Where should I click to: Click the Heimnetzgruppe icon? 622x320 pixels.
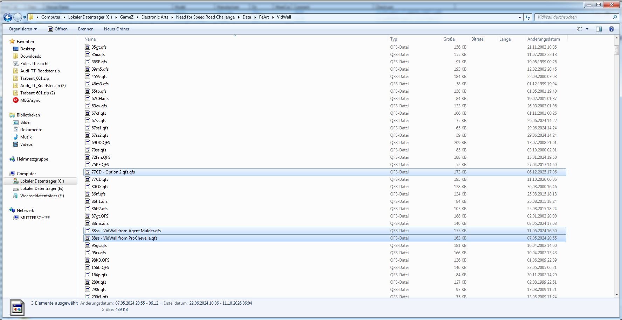click(x=12, y=159)
